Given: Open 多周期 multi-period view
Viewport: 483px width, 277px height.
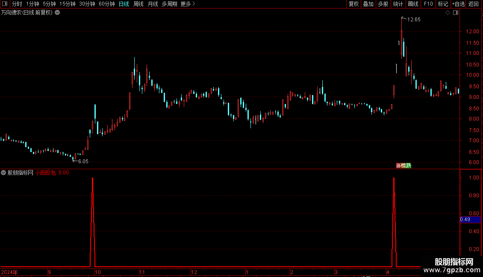Looking at the screenshot, I should coord(169,4).
